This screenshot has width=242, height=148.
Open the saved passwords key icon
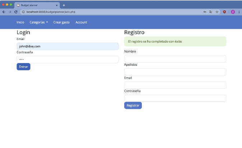(x=205, y=12)
